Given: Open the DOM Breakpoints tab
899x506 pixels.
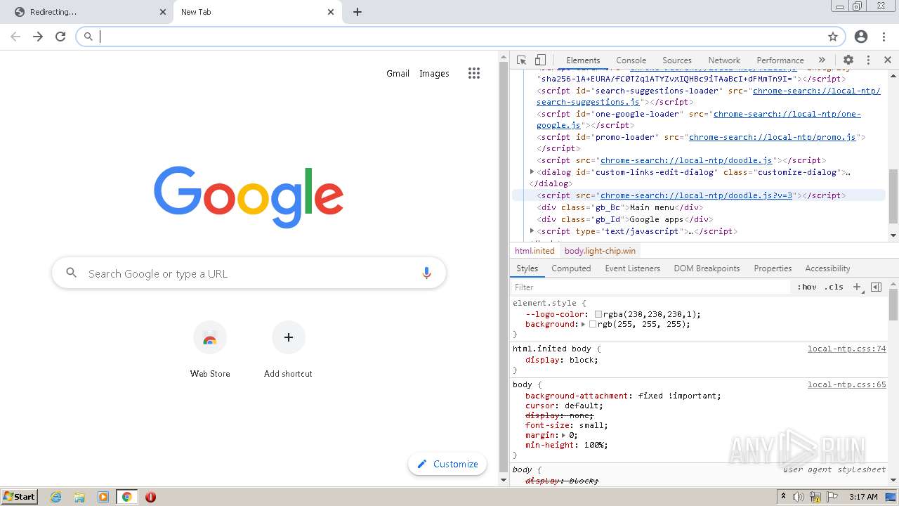Looking at the screenshot, I should pos(707,268).
